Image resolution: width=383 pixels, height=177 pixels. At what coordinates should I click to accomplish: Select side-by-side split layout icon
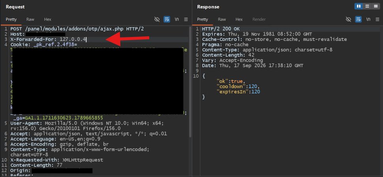(359, 6)
